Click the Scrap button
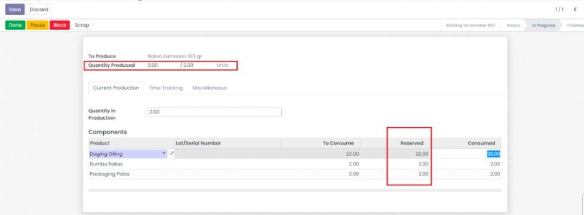 [82, 25]
